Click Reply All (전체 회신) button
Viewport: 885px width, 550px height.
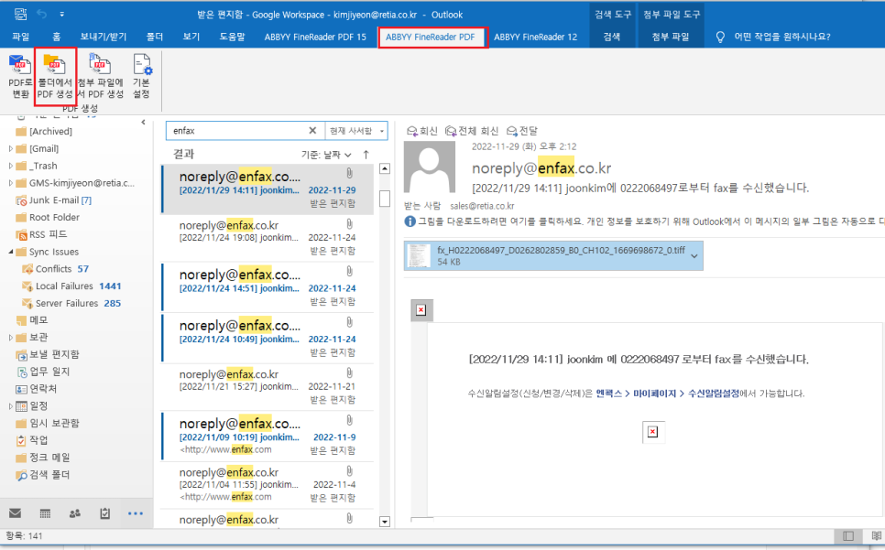coord(472,131)
